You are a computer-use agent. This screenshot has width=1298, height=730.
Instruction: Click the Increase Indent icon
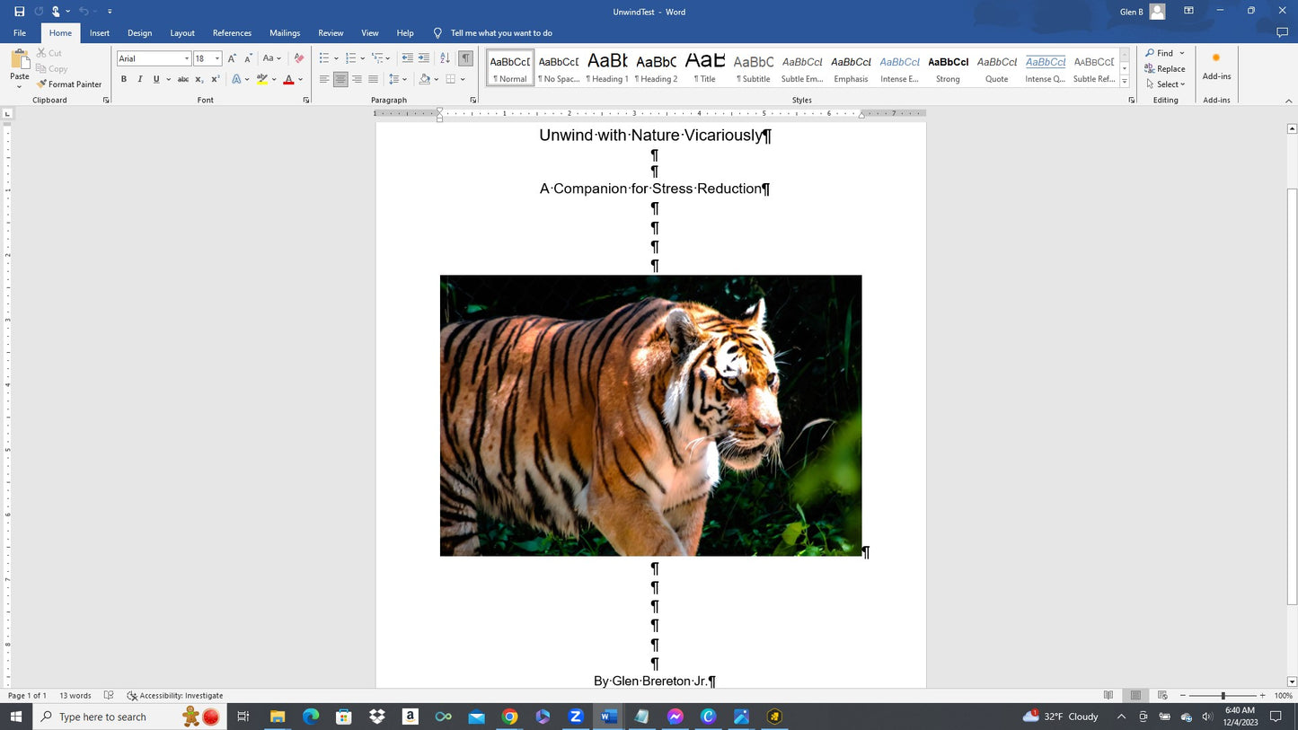pos(424,58)
